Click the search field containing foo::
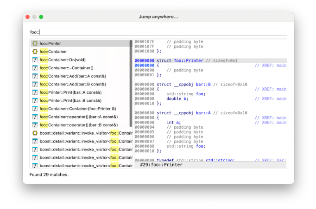This screenshot has width=316, height=209. [x=158, y=32]
